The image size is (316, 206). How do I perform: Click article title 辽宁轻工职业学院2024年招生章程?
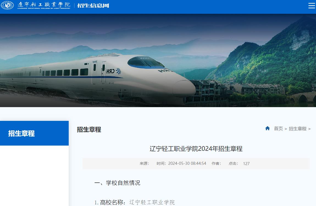(x=196, y=149)
